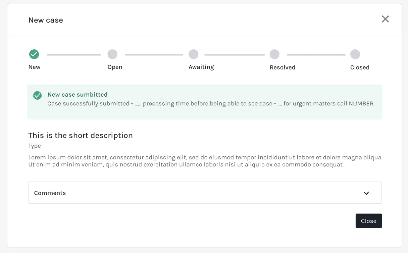Open the Comments section label
Image resolution: width=408 pixels, height=253 pixels.
point(50,193)
